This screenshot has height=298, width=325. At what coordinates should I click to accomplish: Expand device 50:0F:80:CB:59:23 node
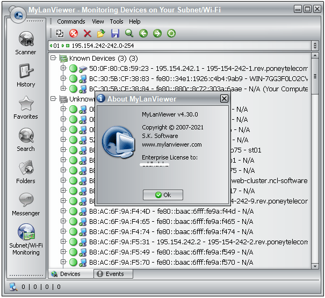63,68
